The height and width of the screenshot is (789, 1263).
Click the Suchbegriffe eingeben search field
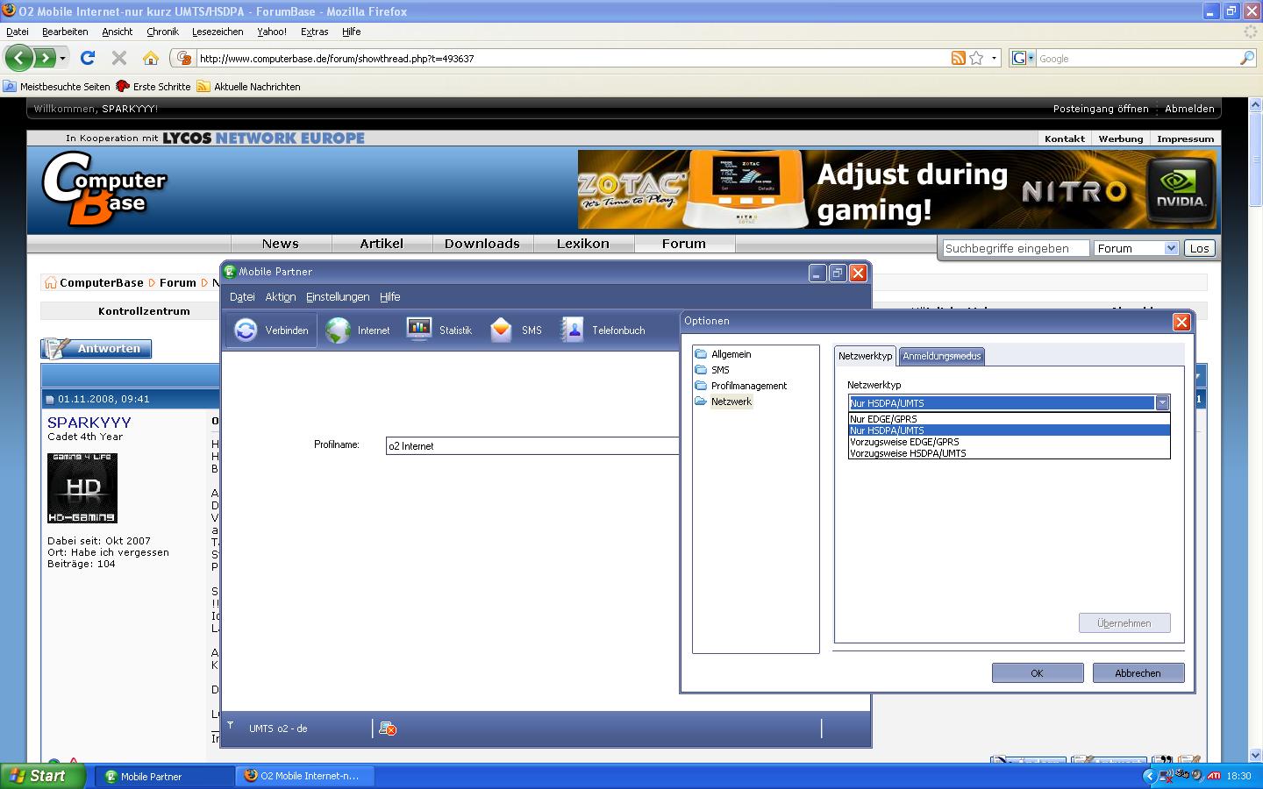[1016, 248]
